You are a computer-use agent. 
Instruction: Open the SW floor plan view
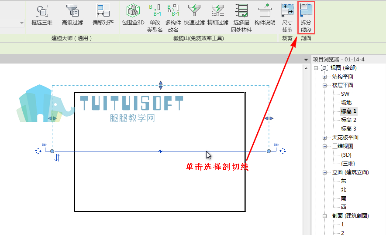coord(345,94)
